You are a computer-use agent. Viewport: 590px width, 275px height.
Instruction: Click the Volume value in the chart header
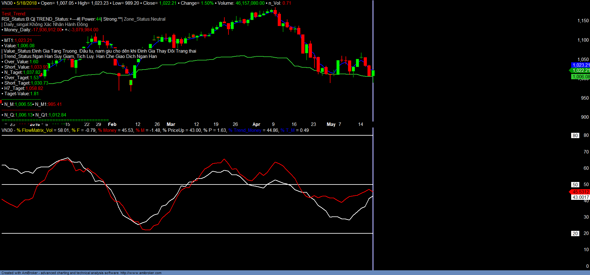pyautogui.click(x=250, y=3)
